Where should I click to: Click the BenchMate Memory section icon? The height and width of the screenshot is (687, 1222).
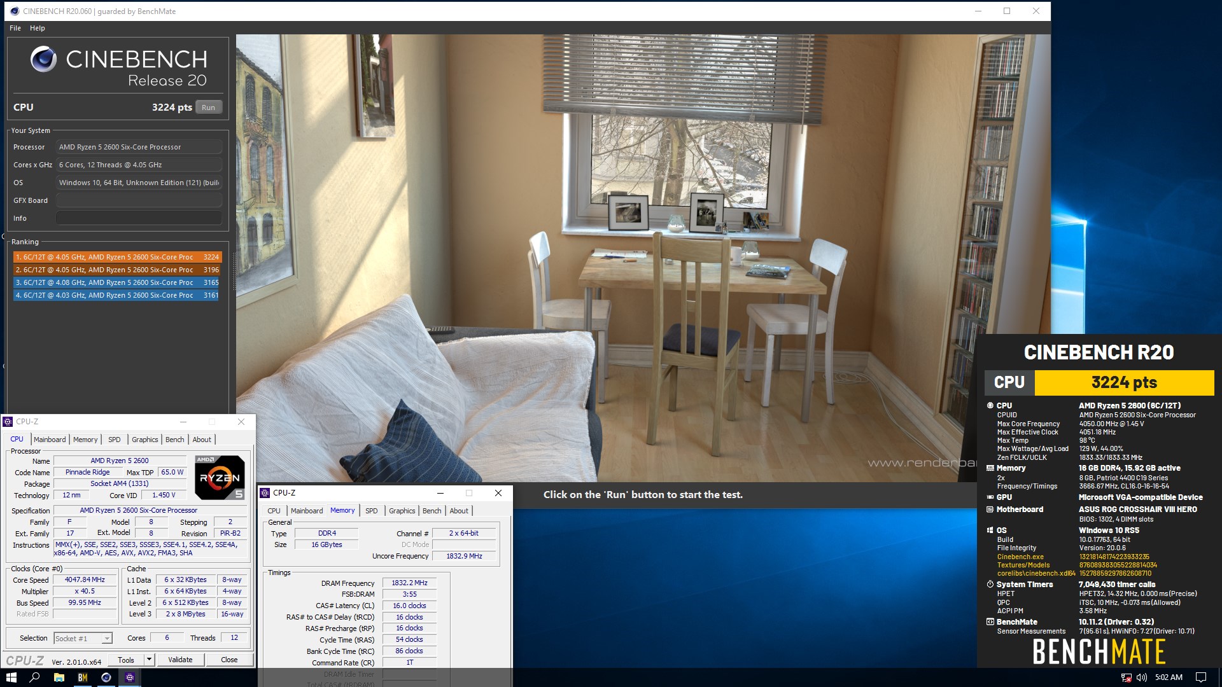[990, 468]
